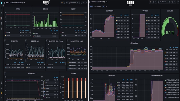Open instance variable dropdown
The height and width of the screenshot is (101, 180).
click(x=97, y=7)
